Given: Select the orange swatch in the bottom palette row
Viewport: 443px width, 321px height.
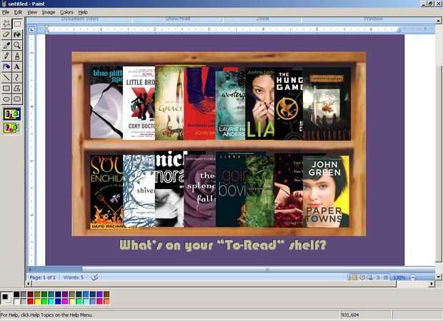Looking at the screenshot, I should click(x=106, y=301).
